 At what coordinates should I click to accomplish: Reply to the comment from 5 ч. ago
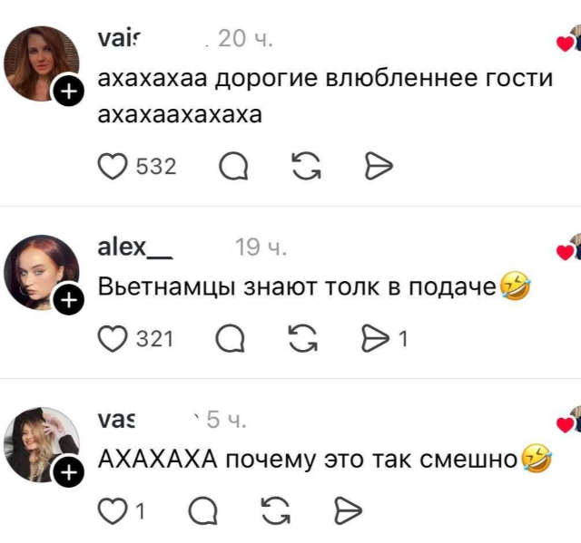[203, 511]
